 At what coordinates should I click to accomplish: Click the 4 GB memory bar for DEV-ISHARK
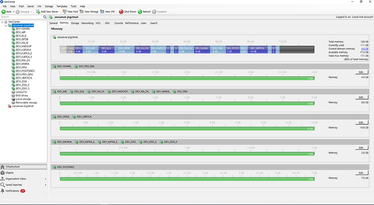187,78
